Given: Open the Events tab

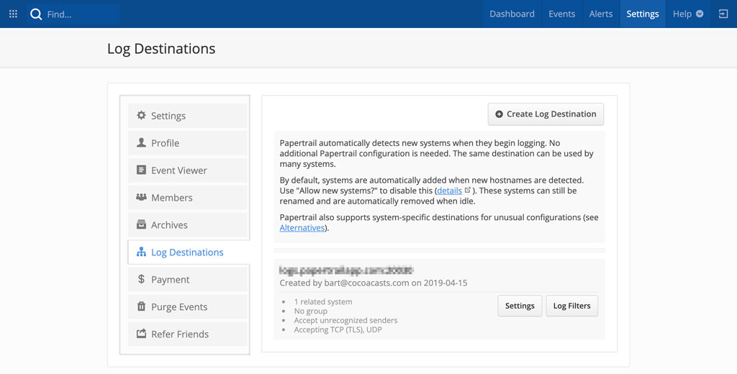Looking at the screenshot, I should (x=561, y=14).
